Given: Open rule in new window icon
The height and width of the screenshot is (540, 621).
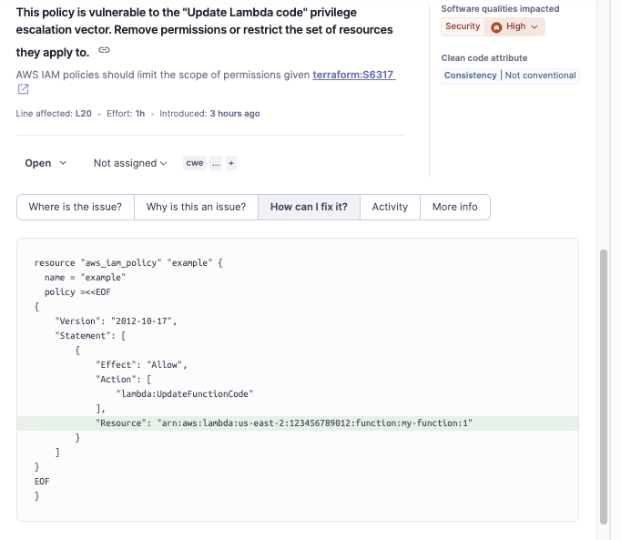Looking at the screenshot, I should (24, 89).
